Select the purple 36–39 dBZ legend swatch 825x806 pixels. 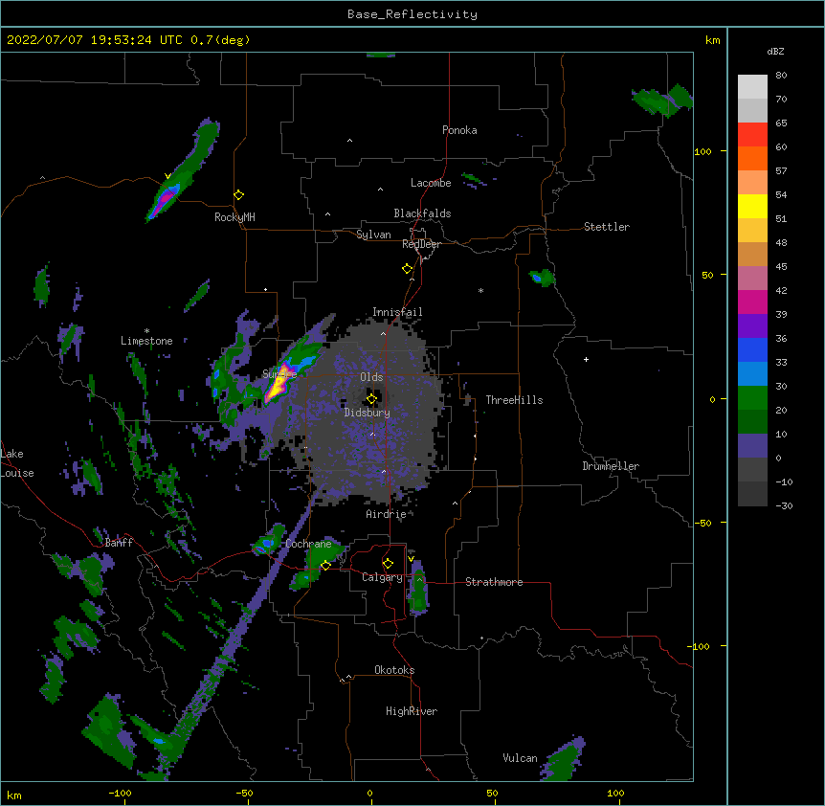pyautogui.click(x=752, y=326)
